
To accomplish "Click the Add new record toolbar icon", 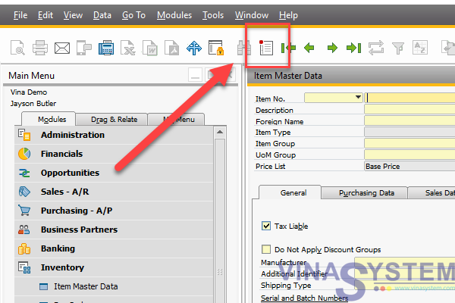I will 266,48.
